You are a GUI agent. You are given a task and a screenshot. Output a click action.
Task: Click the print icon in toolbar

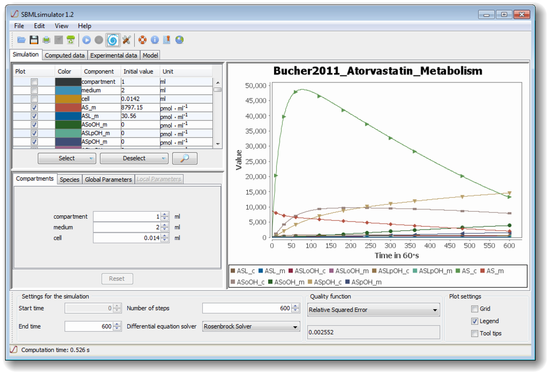47,40
